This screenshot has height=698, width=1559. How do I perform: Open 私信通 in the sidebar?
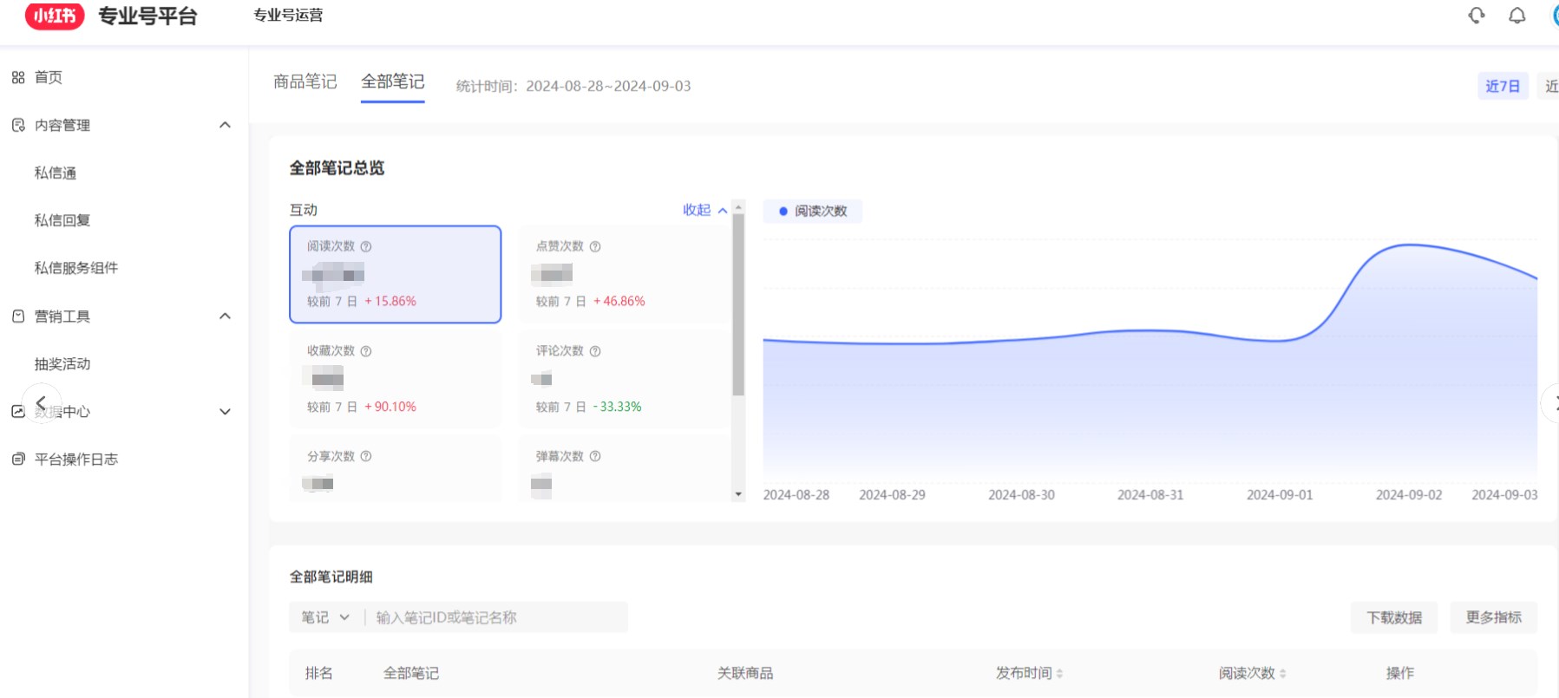pyautogui.click(x=56, y=173)
